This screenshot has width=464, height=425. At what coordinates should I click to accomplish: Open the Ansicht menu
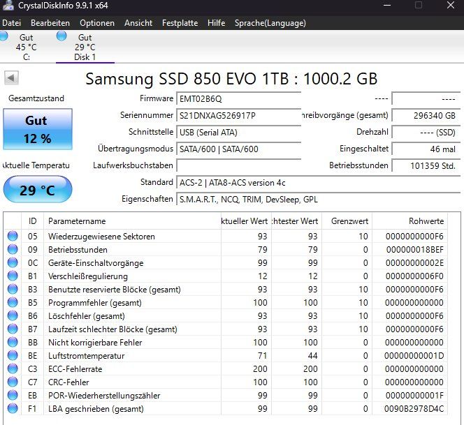pyautogui.click(x=138, y=23)
